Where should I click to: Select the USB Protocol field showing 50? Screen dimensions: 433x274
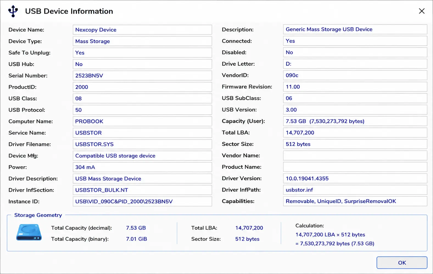click(142, 110)
